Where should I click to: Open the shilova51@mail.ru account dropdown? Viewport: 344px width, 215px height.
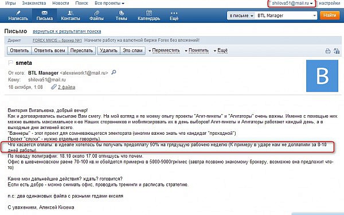point(292,3)
